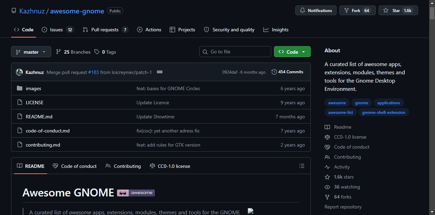Open the Actions tab
Screen dimensions: 435x215
(x=149, y=30)
